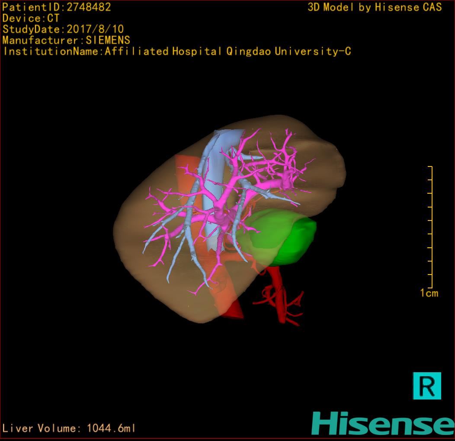
Task: Click the StudyDate 2017/8/10 text
Action: (x=63, y=29)
